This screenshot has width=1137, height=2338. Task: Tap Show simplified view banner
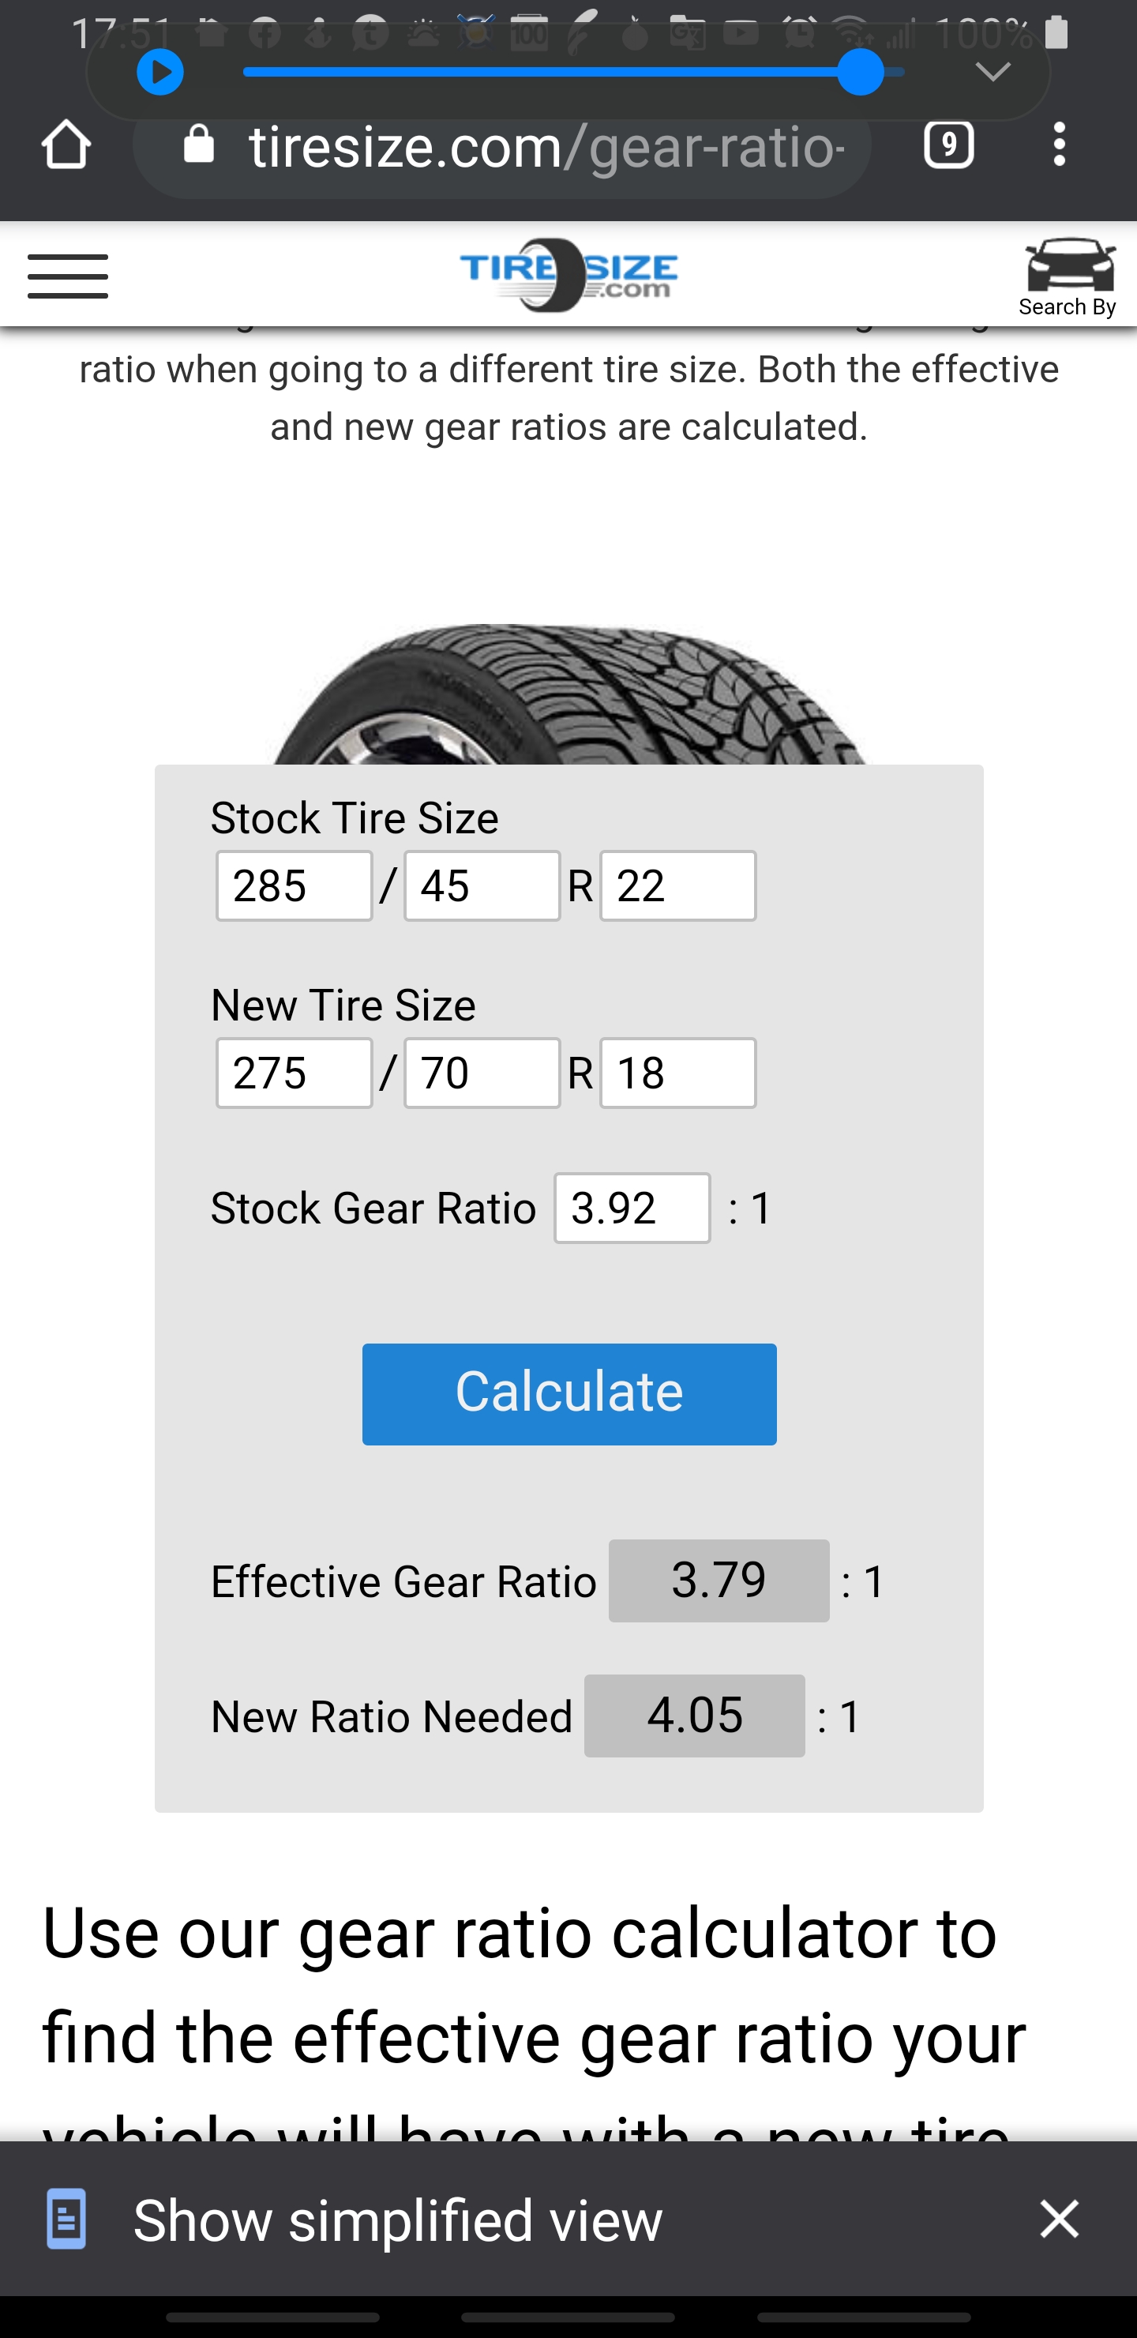397,2220
